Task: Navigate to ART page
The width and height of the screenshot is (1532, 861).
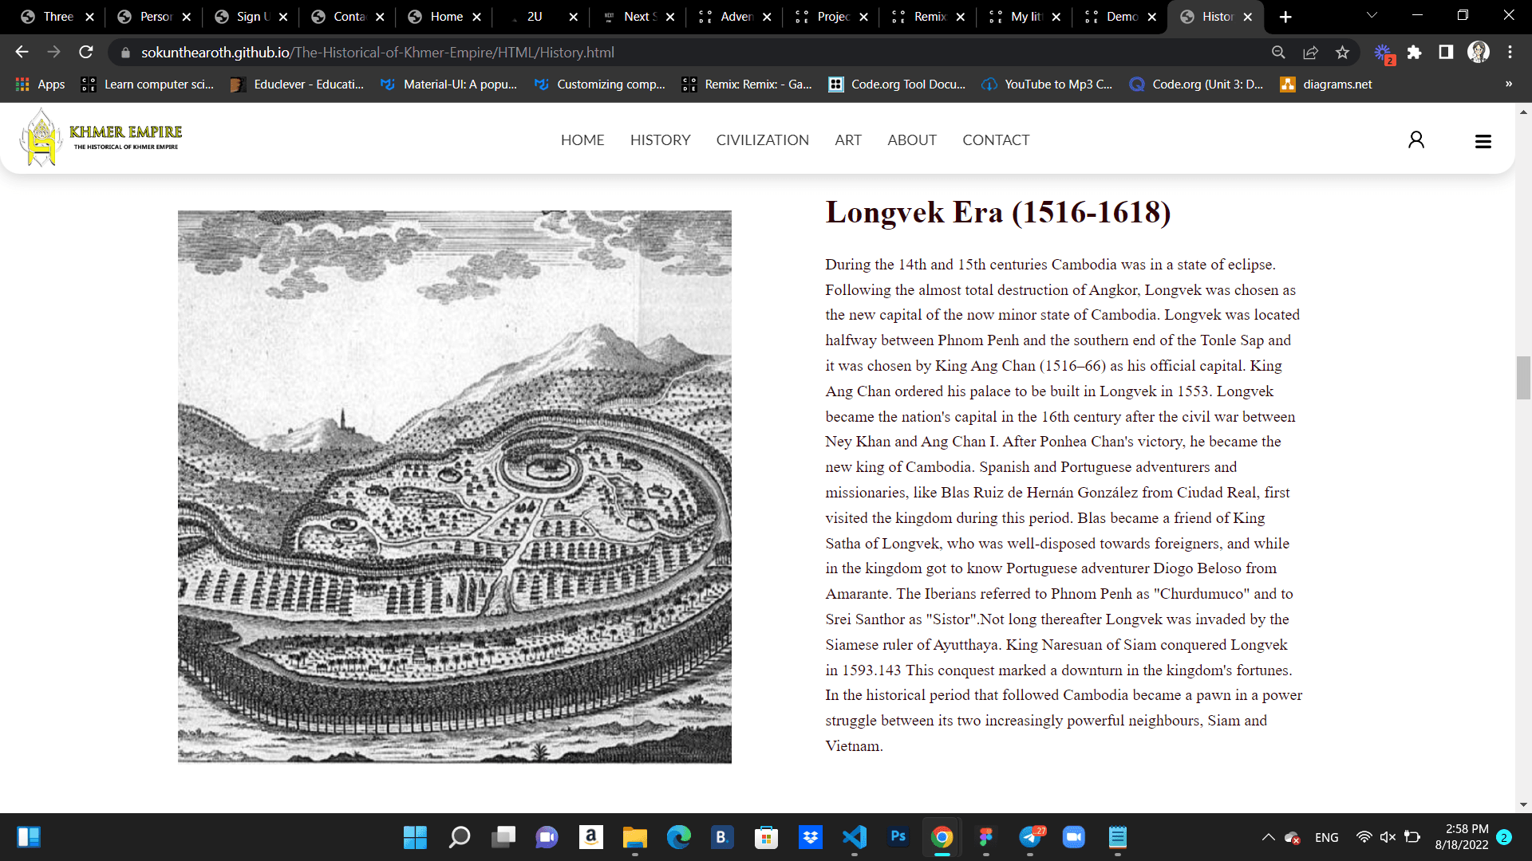Action: (847, 140)
